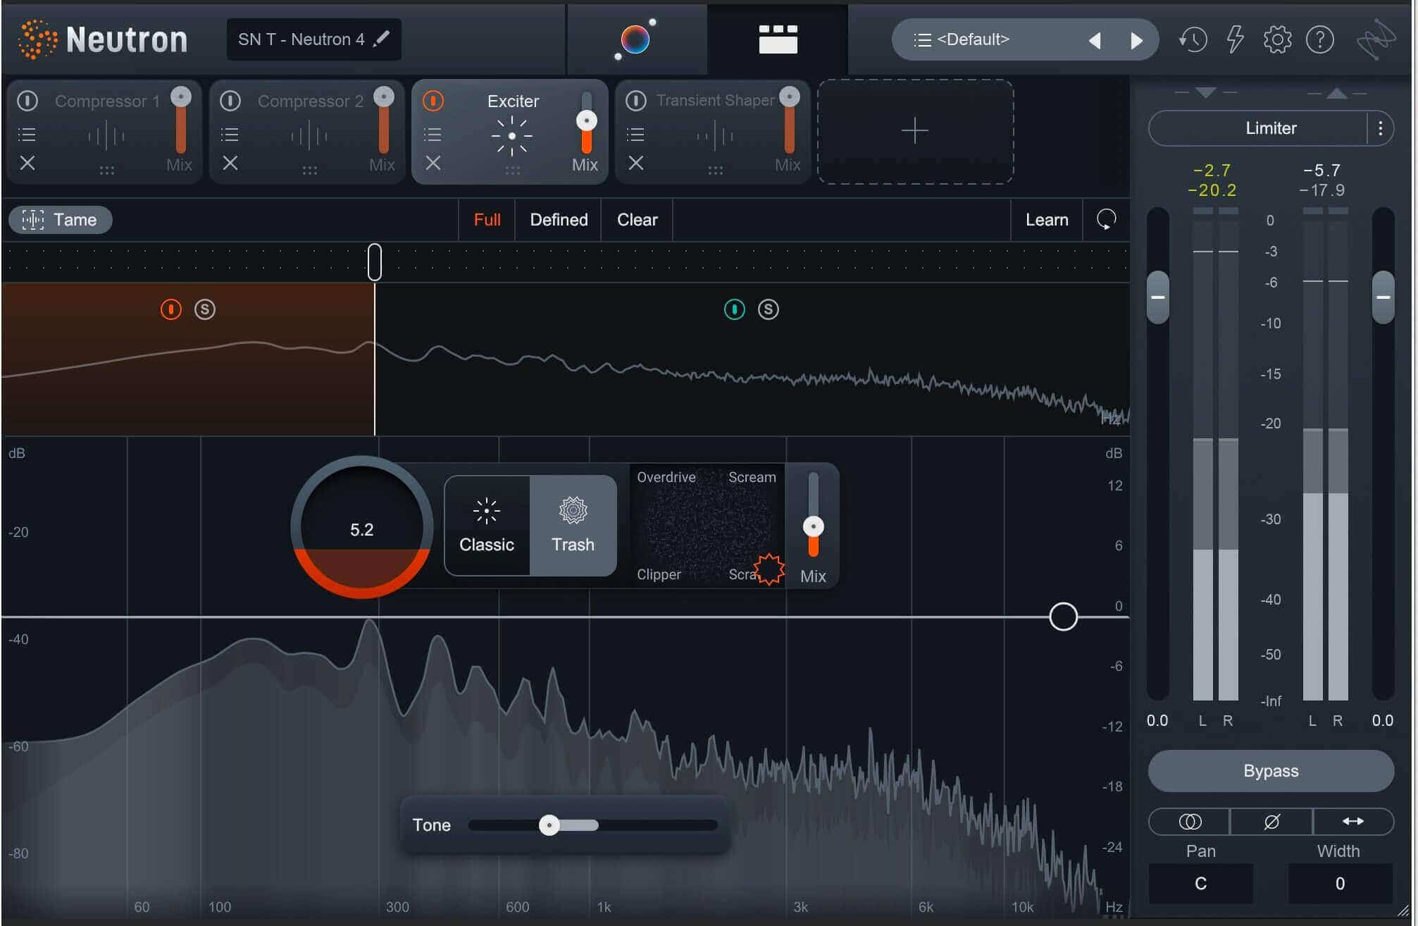The image size is (1418, 926).
Task: Click the reset loop icon next to Learn
Action: (x=1106, y=219)
